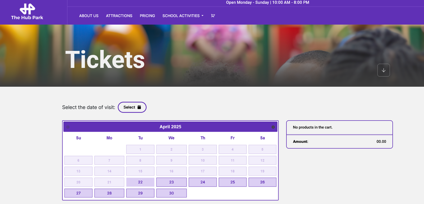Click disabled date 15 in calendar
Screen dimensions: 424x204
tap(140, 171)
